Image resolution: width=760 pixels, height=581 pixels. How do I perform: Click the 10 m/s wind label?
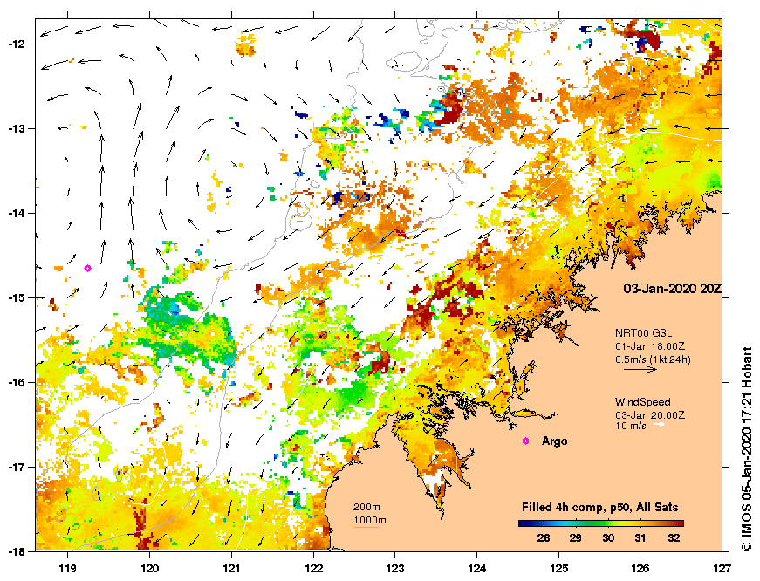(631, 426)
